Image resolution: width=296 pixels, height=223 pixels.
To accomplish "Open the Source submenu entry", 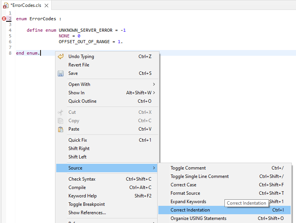I will [107, 168].
